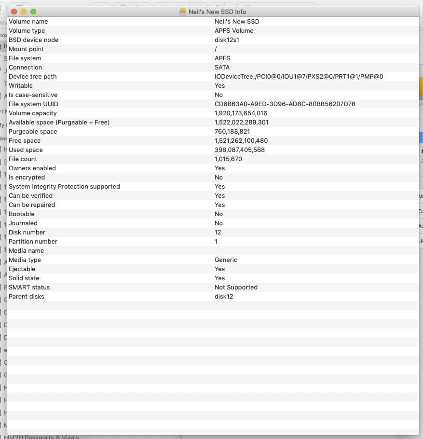Click the value 'Neil's New SSD'
The height and width of the screenshot is (439, 423).
point(237,22)
